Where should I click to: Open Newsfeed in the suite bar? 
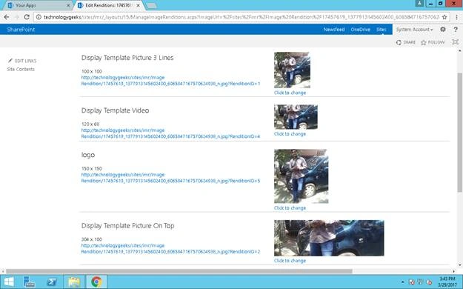pos(334,29)
